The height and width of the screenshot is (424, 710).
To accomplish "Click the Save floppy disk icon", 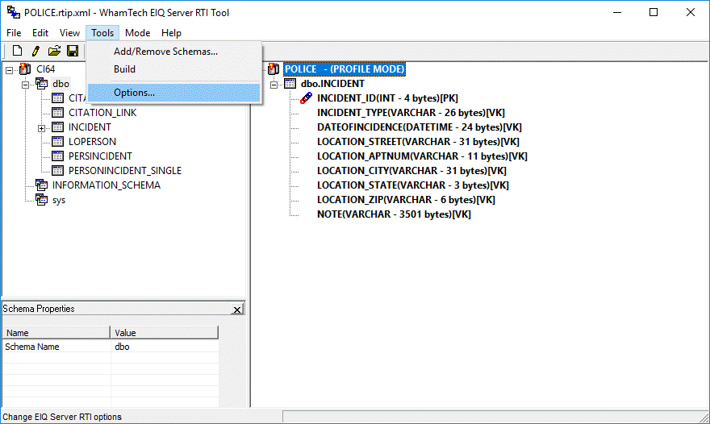I will (x=73, y=52).
